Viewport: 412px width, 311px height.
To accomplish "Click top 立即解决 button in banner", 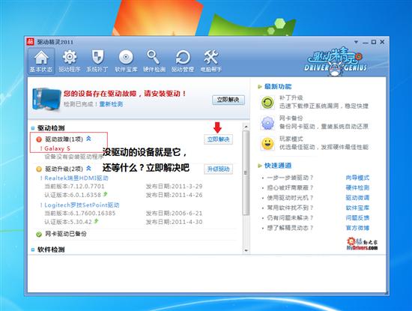I will coord(228,100).
